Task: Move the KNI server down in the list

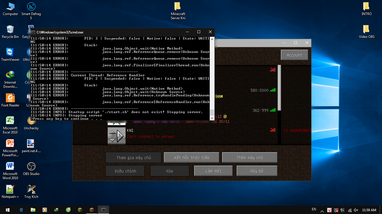Action: click(112, 140)
